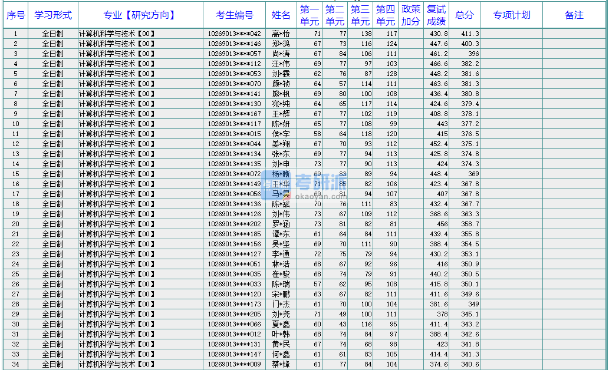
Task: Click the 序号 column header
Action: coord(15,15)
